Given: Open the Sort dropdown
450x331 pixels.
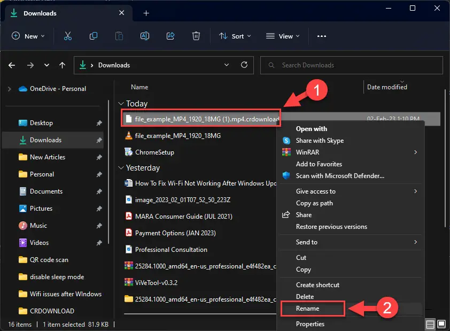Looking at the screenshot, I should [x=234, y=36].
